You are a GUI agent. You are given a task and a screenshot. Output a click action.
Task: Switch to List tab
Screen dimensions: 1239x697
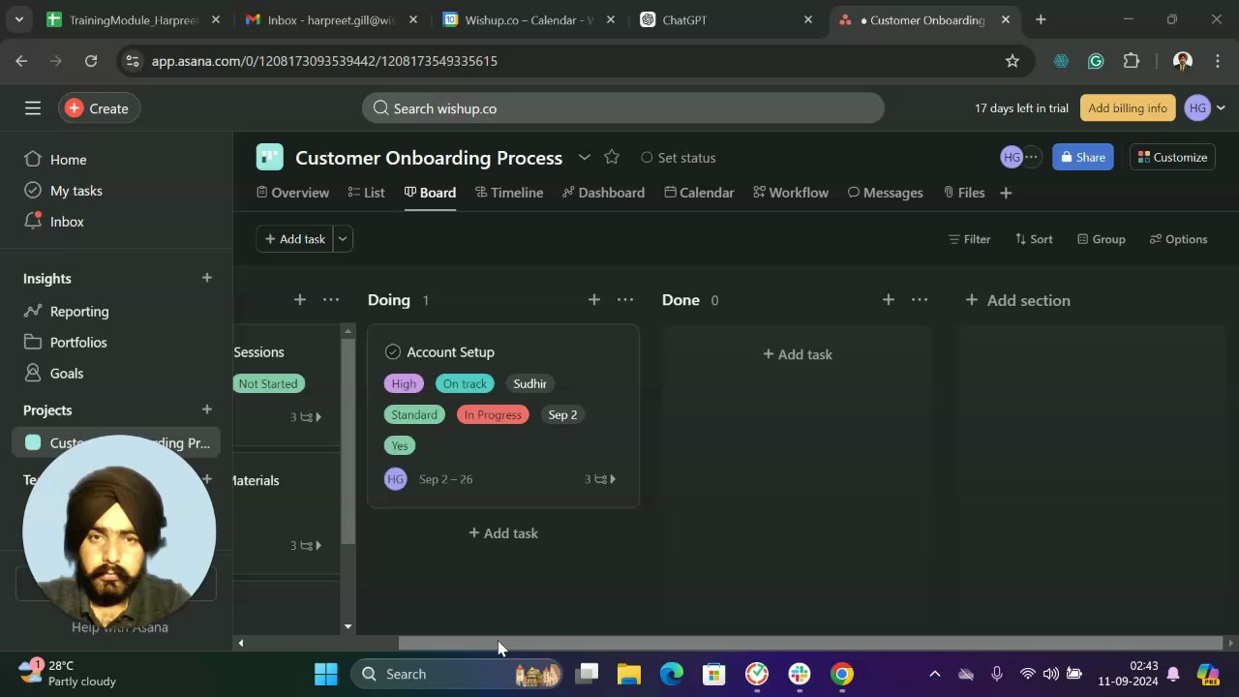coord(366,193)
